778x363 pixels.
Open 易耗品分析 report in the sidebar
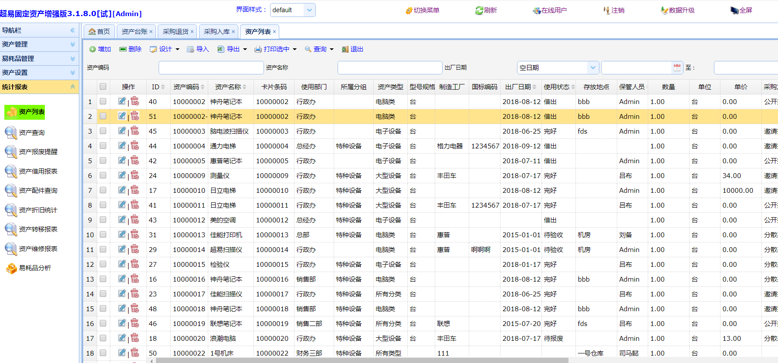34,268
